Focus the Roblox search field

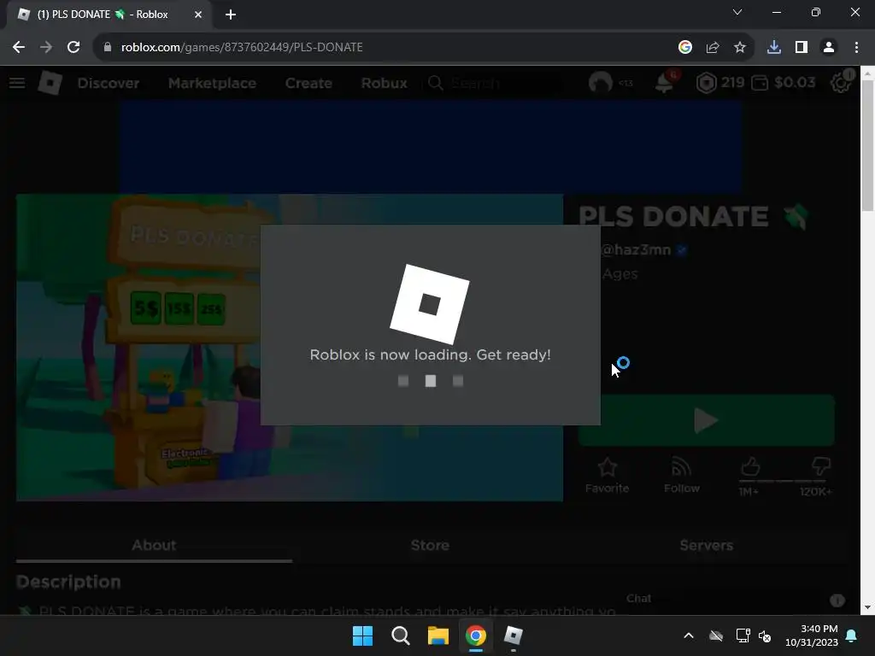click(494, 83)
